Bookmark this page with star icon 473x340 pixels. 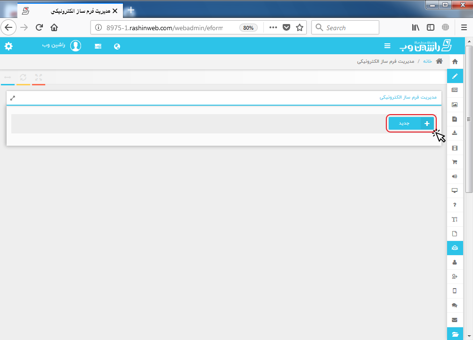[300, 27]
